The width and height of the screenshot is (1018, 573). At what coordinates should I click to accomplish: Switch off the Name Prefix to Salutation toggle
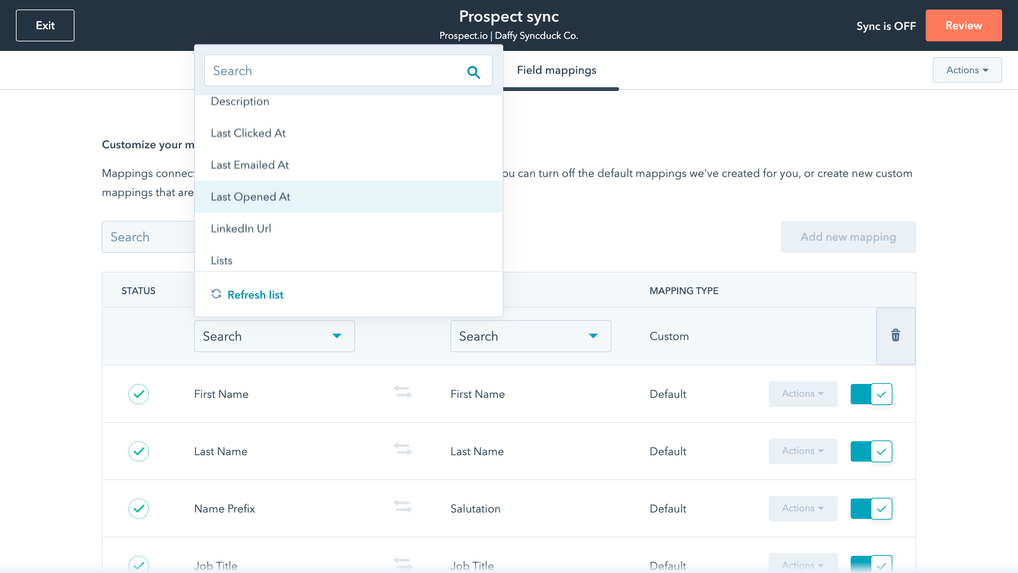pyautogui.click(x=871, y=509)
